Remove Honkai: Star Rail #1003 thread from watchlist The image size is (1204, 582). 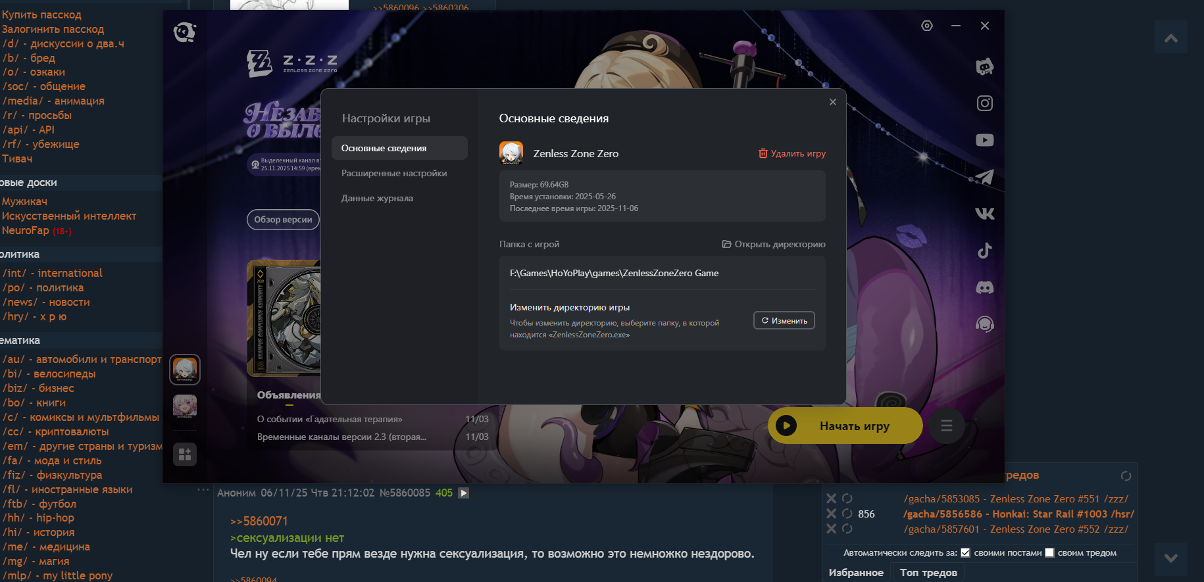click(x=832, y=514)
